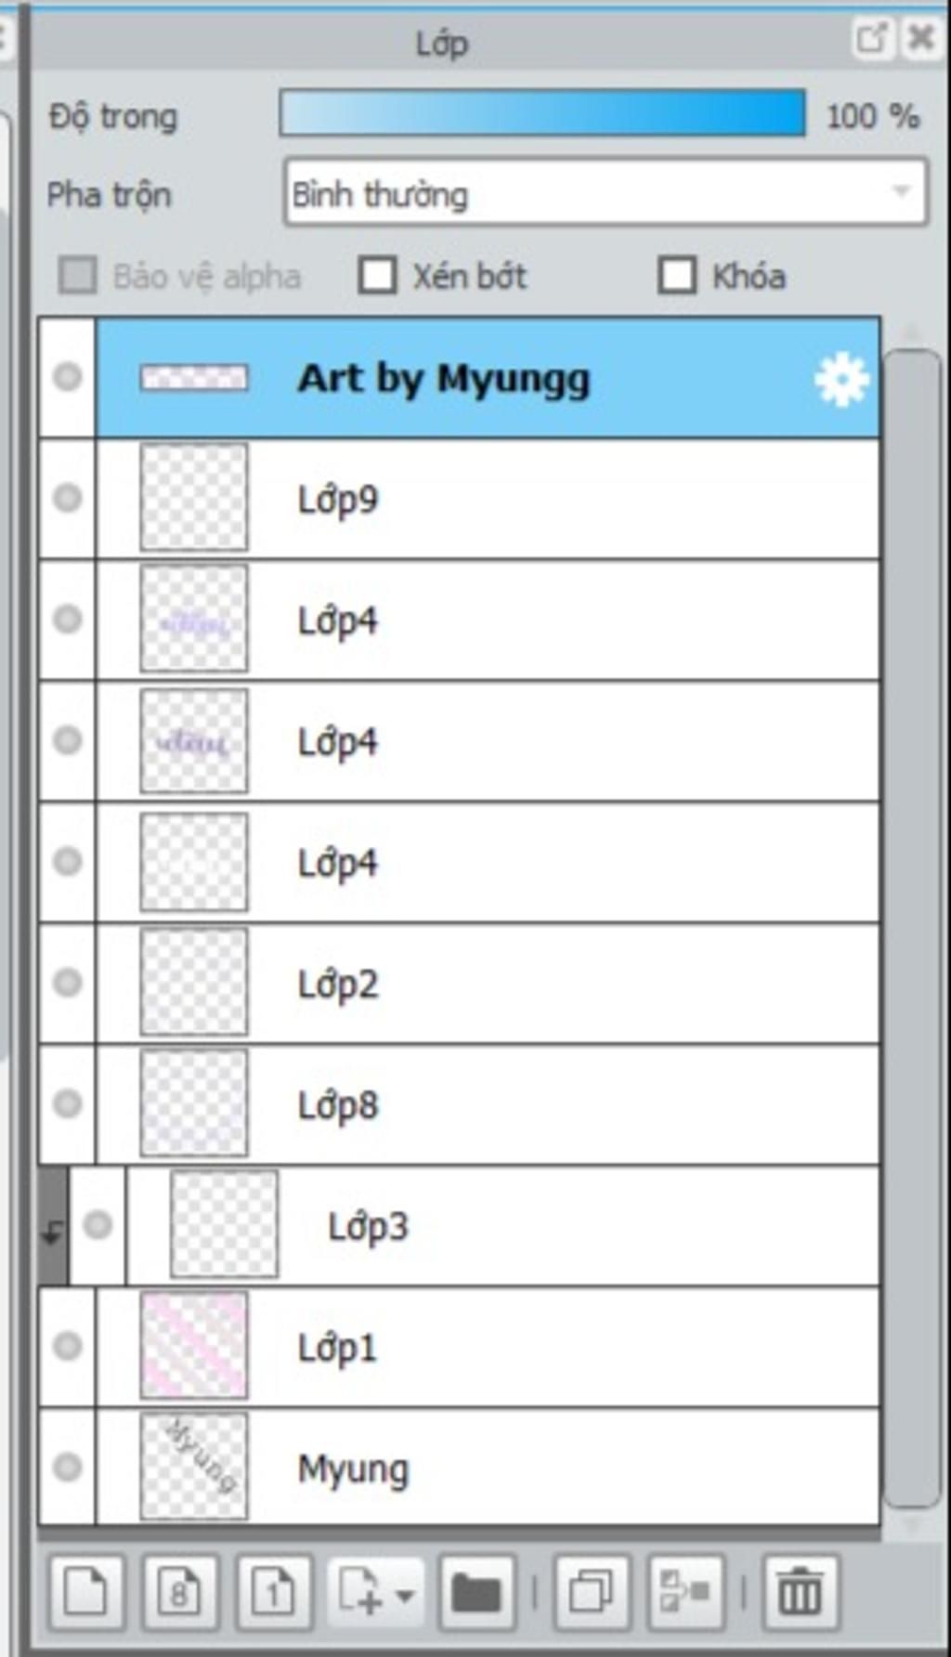Select the Lớp8 layer
This screenshot has width=951, height=1657.
point(488,1104)
